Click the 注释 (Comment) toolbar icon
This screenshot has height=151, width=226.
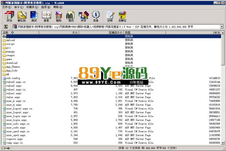point(110,16)
